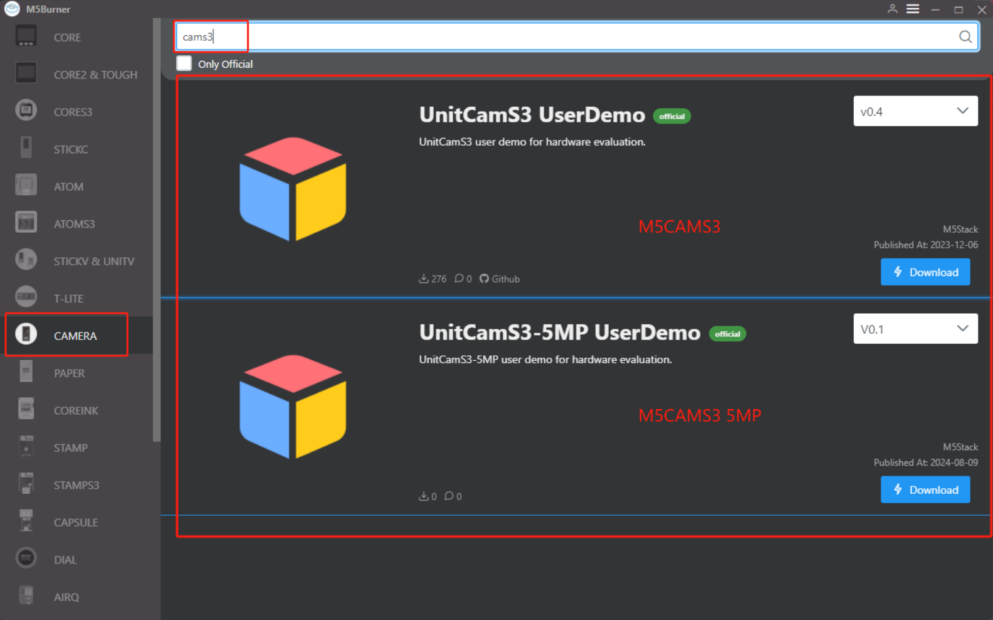The image size is (993, 620).
Task: Switch to the CORE2 & TOUGH category
Action: point(95,75)
